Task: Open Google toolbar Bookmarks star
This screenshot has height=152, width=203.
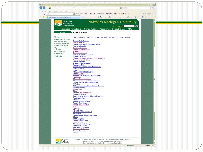Action: [x=95, y=14]
